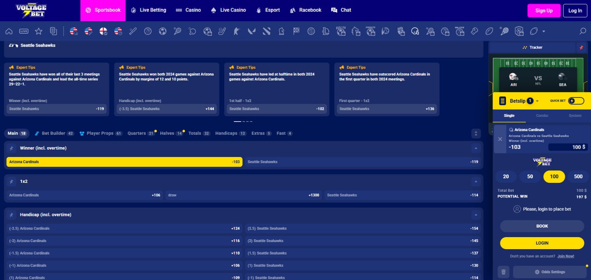Select the soccer ball sport icon
The image size is (591, 280).
coord(162,31)
